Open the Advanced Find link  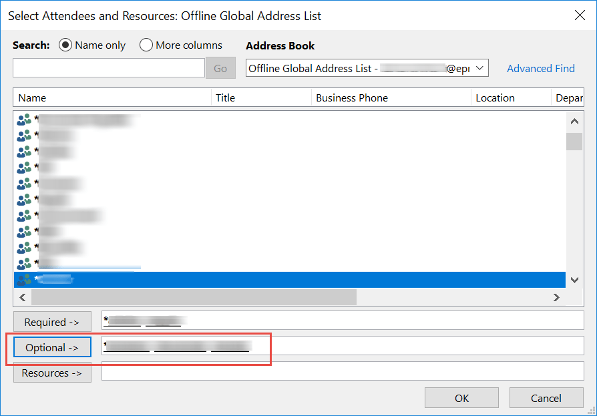pyautogui.click(x=541, y=69)
